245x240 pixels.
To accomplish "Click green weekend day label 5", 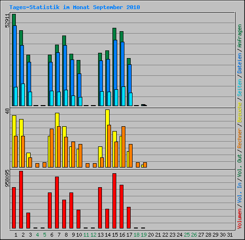I will [x=45, y=235].
